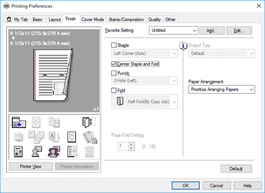The height and width of the screenshot is (193, 265).
Task: Click the half-fold booklet icon in Fold dropdown
Action: point(120,101)
